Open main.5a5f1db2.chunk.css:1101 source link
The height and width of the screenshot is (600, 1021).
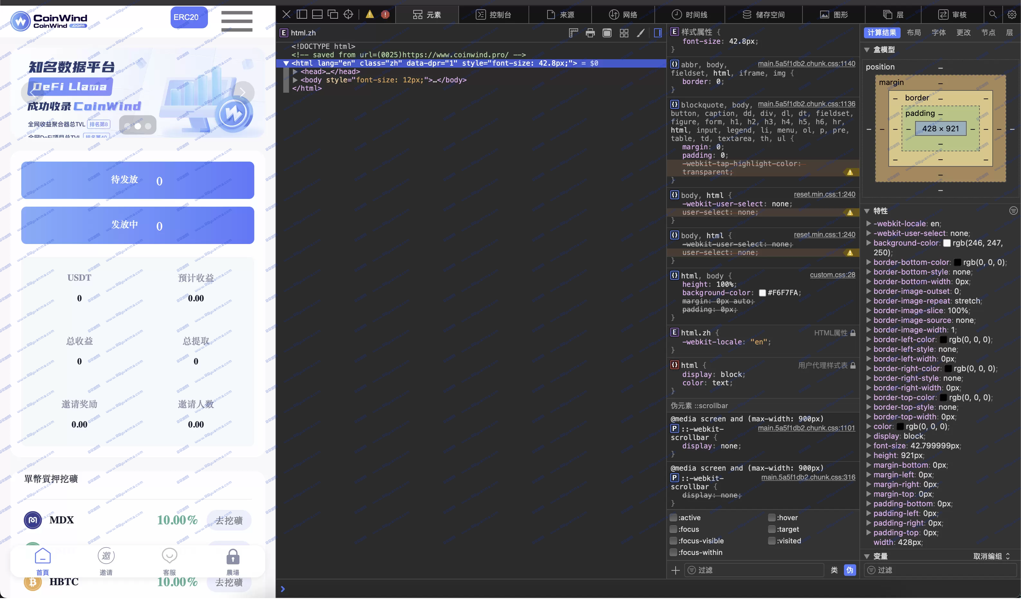click(806, 428)
